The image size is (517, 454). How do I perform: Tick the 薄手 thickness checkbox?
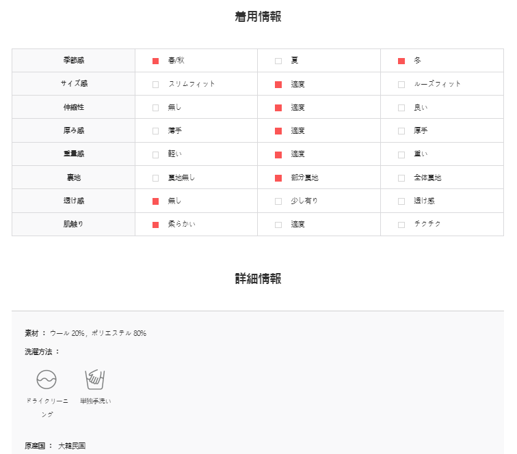156,131
